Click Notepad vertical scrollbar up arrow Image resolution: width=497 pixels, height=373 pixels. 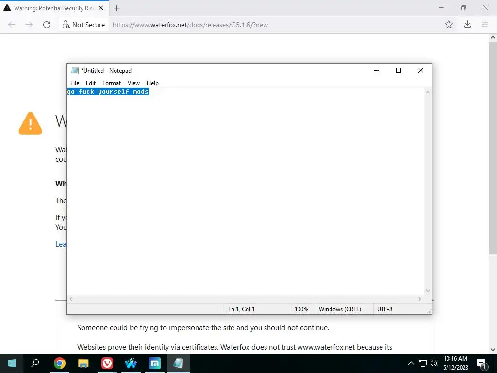pyautogui.click(x=428, y=92)
